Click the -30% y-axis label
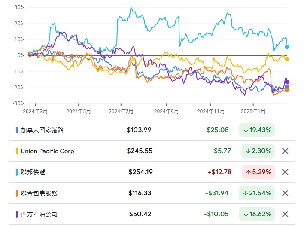 point(18,103)
